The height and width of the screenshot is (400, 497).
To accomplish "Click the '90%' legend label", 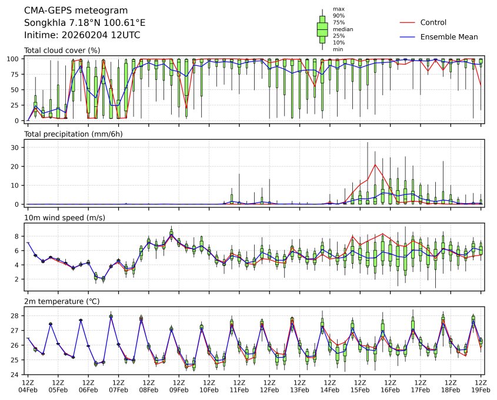I will (339, 16).
